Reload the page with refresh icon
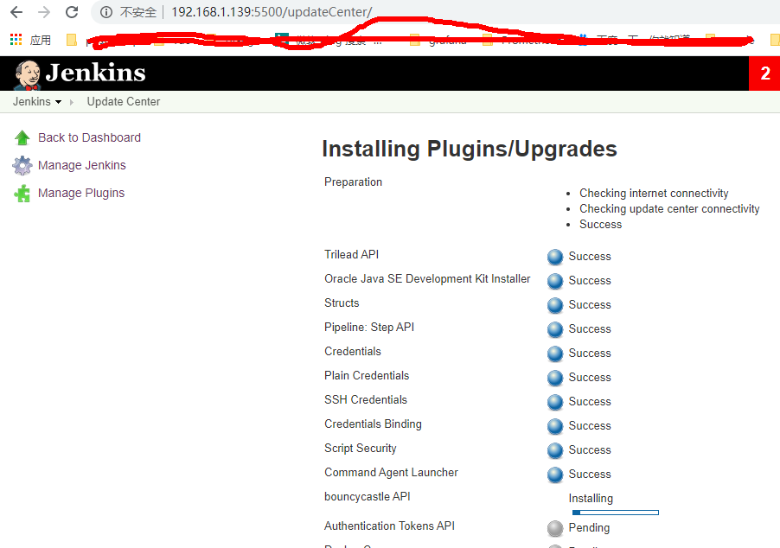The height and width of the screenshot is (548, 780). [72, 12]
